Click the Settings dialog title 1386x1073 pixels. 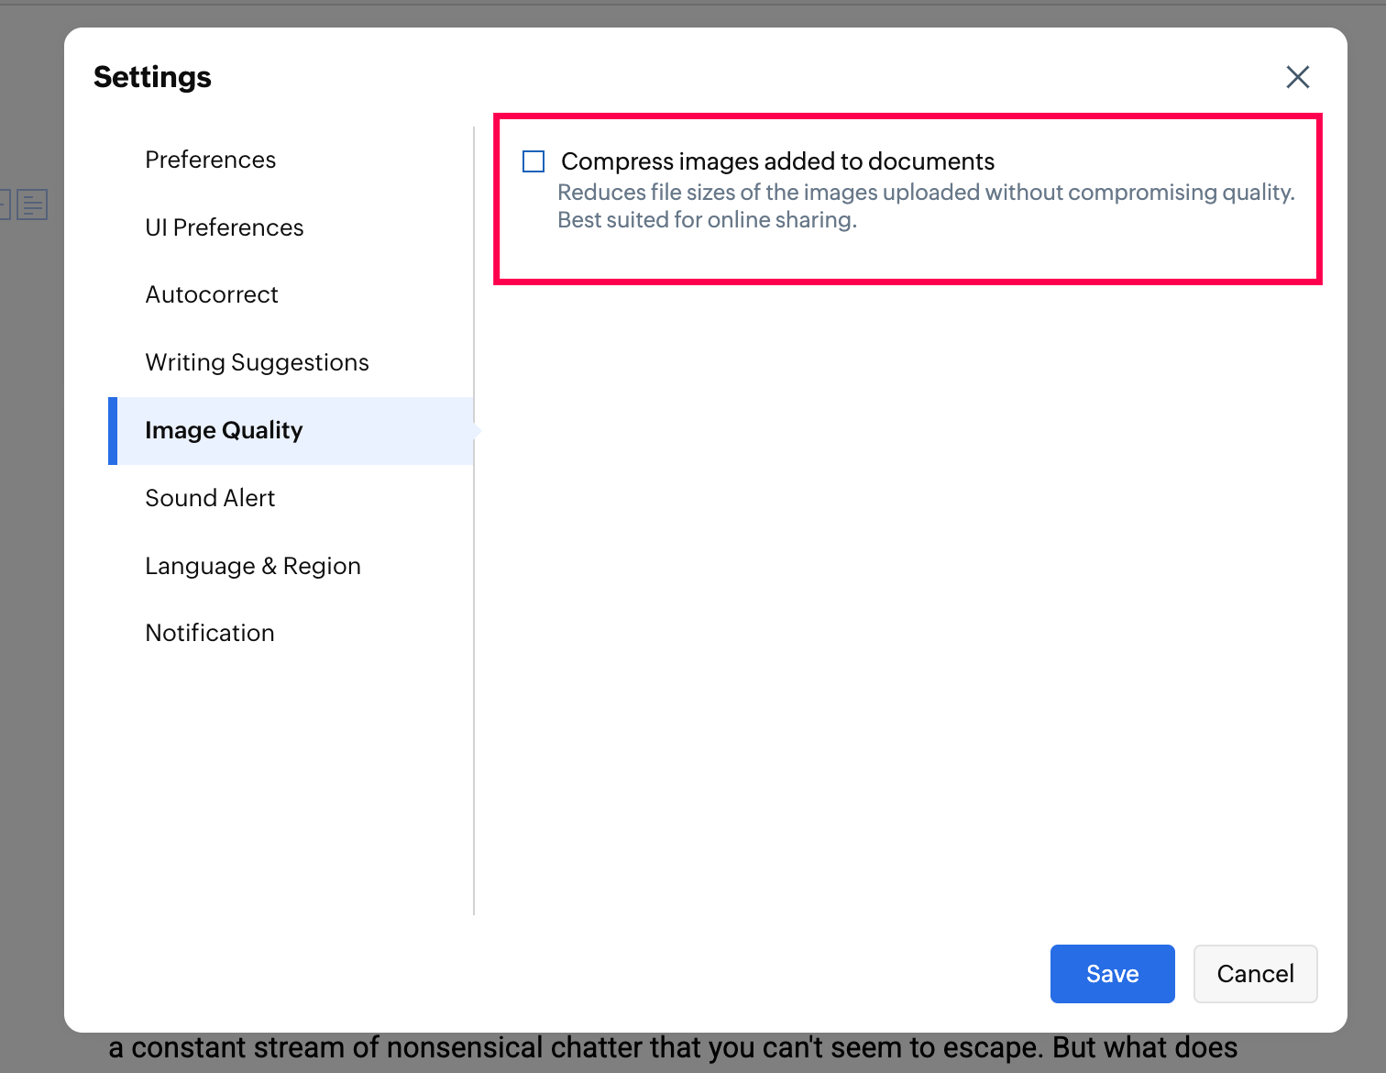(152, 77)
